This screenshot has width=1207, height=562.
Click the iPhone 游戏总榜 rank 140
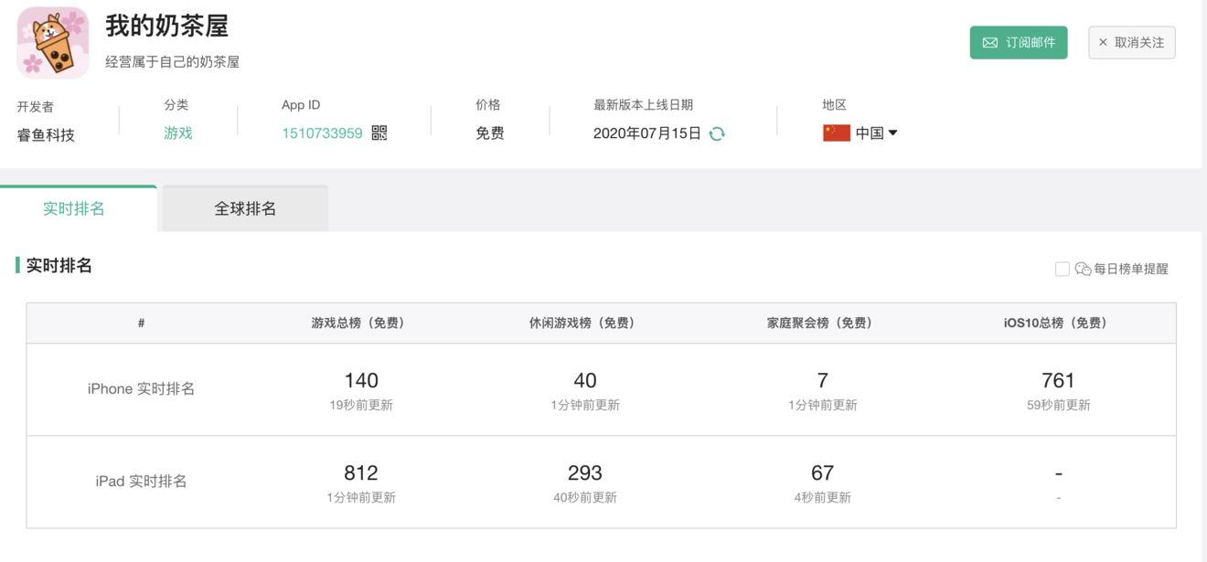361,380
